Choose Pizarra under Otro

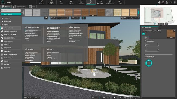(49, 55)
